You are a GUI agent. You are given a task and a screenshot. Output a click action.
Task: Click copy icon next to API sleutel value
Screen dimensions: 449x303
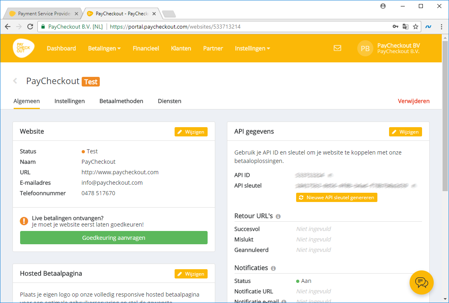414,186
